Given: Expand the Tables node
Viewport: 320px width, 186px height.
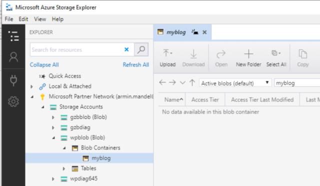Looking at the screenshot, I should coord(64,168).
